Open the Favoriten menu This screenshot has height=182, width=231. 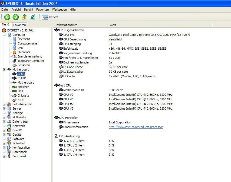point(42,9)
